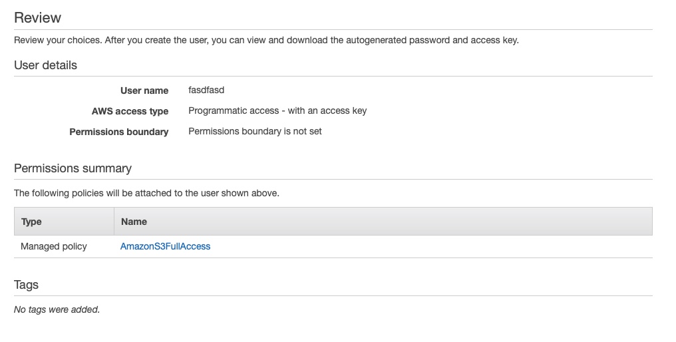Open the AmazonS3FullAccess policy link
Image resolution: width=676 pixels, height=342 pixels.
pos(165,246)
